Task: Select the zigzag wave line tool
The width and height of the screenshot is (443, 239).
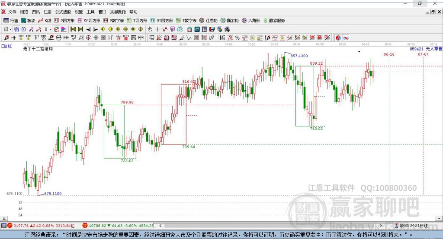Action: [189, 38]
